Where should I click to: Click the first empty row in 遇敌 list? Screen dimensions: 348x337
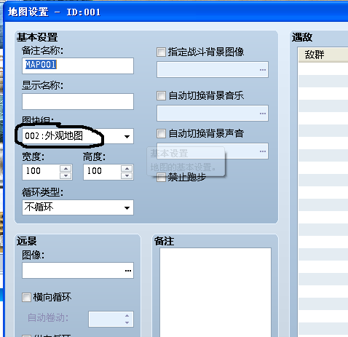[x=323, y=68]
